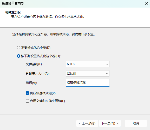Click the 分配单元大小(A): label

pos(37,74)
